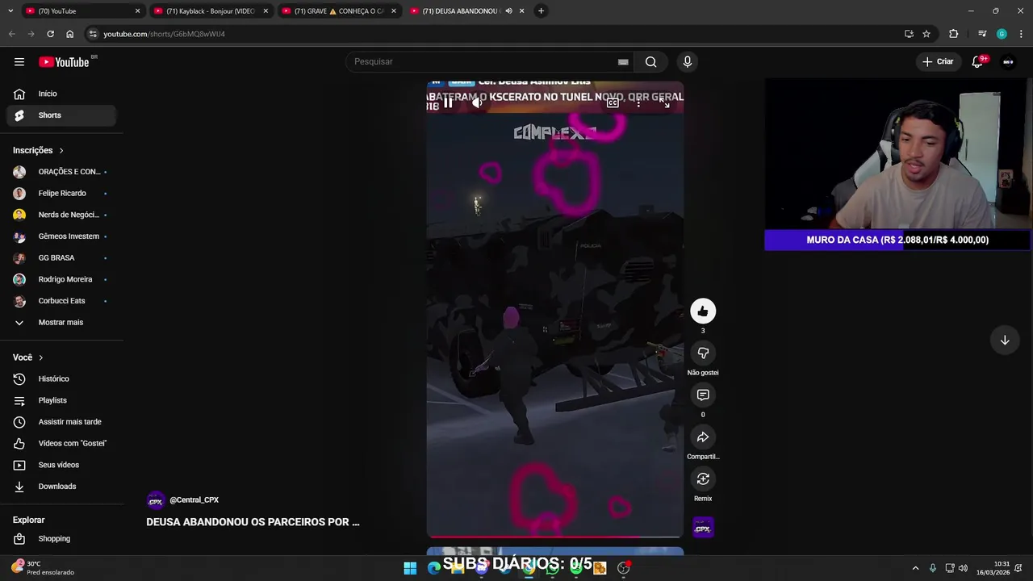Open Assistir mais tarde
Viewport: 1033px width, 581px height.
[61, 422]
